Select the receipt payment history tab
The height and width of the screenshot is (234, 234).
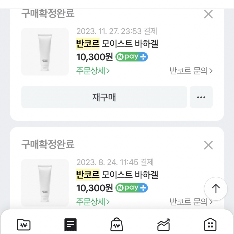71,224
